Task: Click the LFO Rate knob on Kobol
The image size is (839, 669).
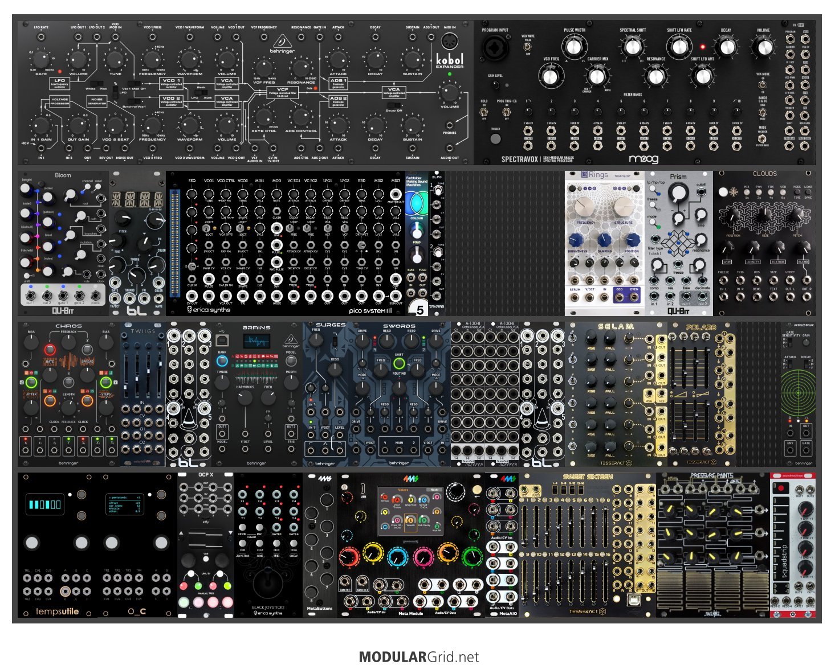Action: tap(41, 60)
